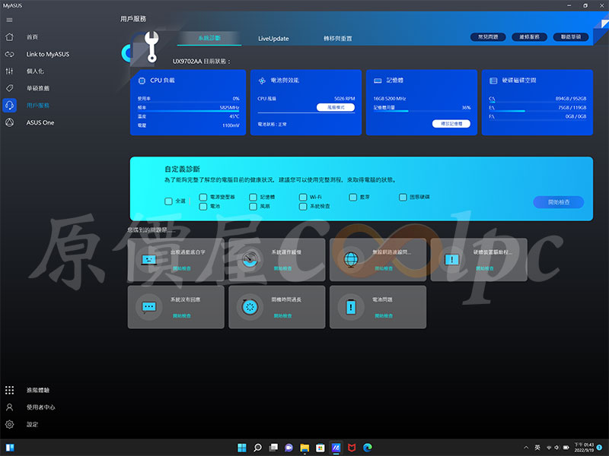Click the chat icon on 系統沒有回應
Screen dimensions: 609x456
149,307
